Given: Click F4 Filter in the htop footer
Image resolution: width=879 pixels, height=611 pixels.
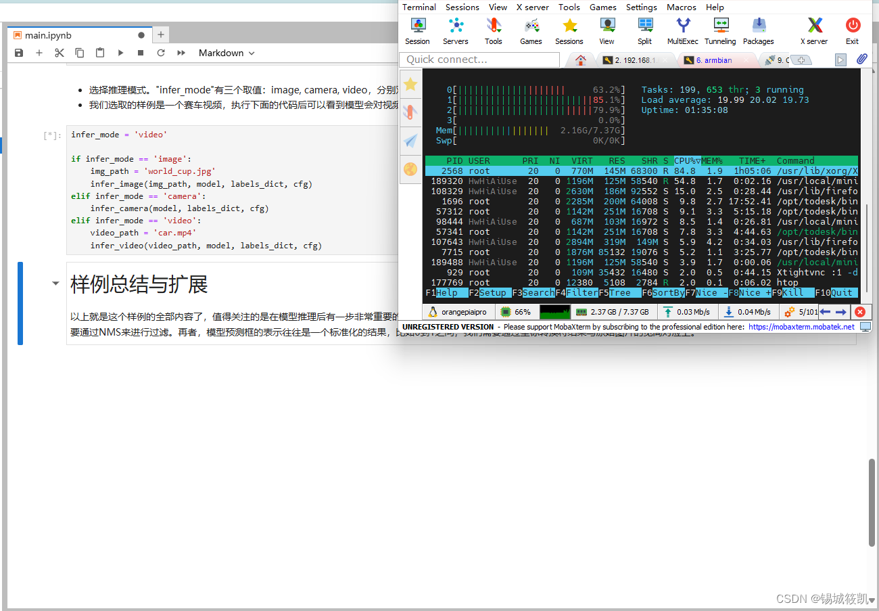Looking at the screenshot, I should tap(577, 293).
